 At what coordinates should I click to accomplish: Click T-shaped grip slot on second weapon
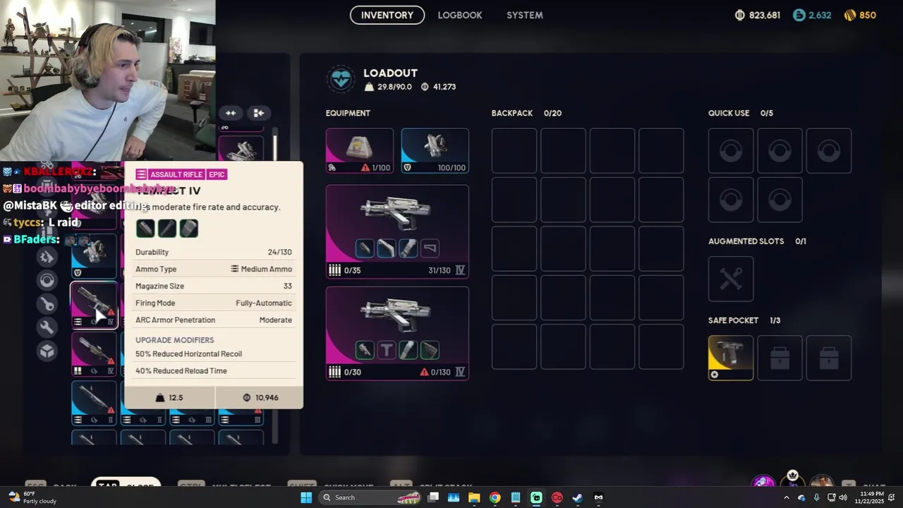click(387, 349)
